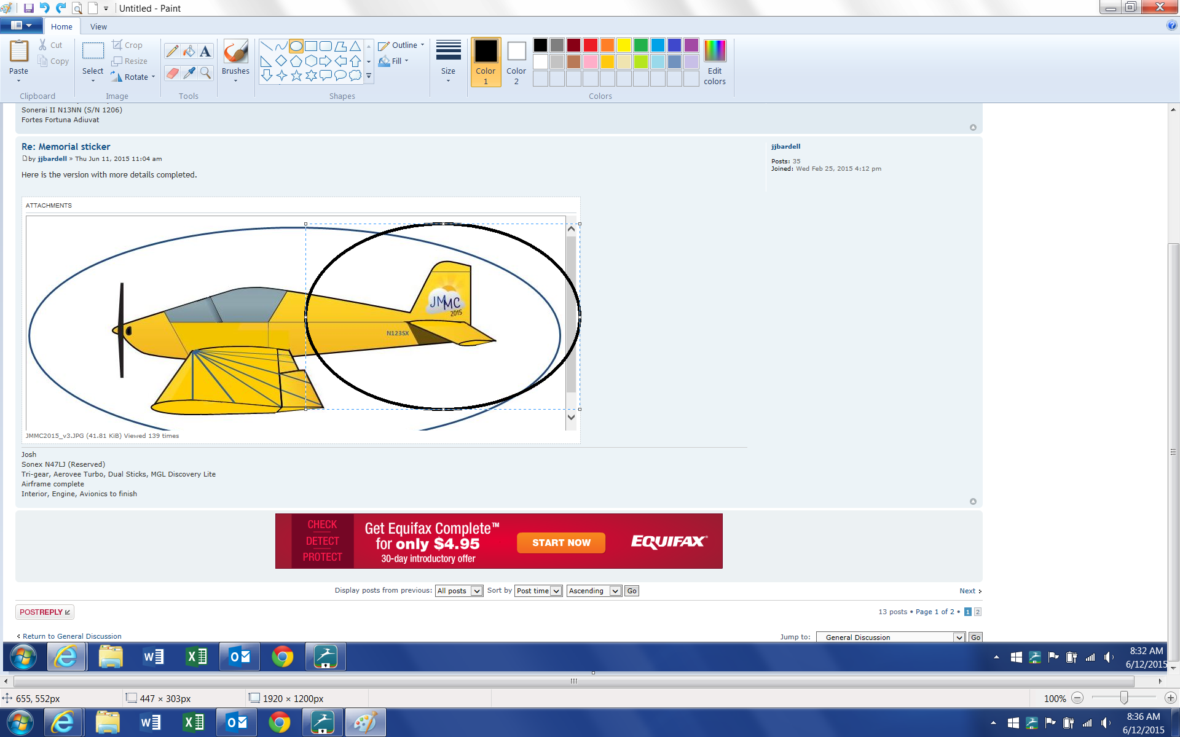Open the Customize Quick Access Toolbar arrow

coord(106,9)
